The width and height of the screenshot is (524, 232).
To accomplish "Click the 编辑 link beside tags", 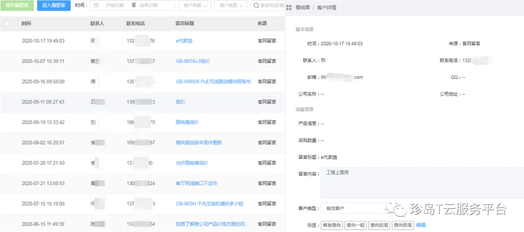I will (x=421, y=225).
